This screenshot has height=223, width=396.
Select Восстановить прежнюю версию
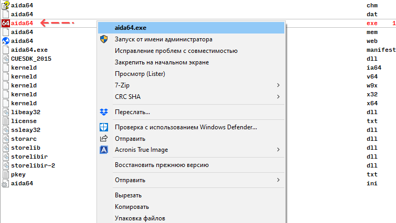click(191, 165)
